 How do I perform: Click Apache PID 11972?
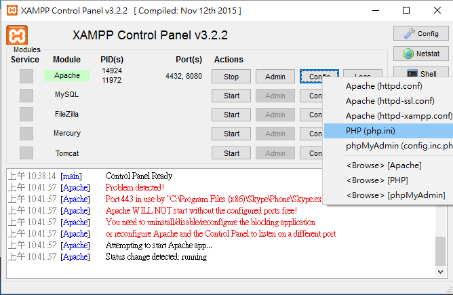112,80
